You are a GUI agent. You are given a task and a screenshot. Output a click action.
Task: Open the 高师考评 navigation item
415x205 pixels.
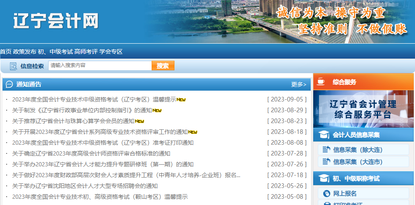click(86, 52)
